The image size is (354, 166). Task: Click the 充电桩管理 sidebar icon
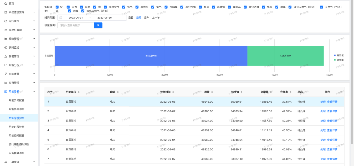[6, 30]
